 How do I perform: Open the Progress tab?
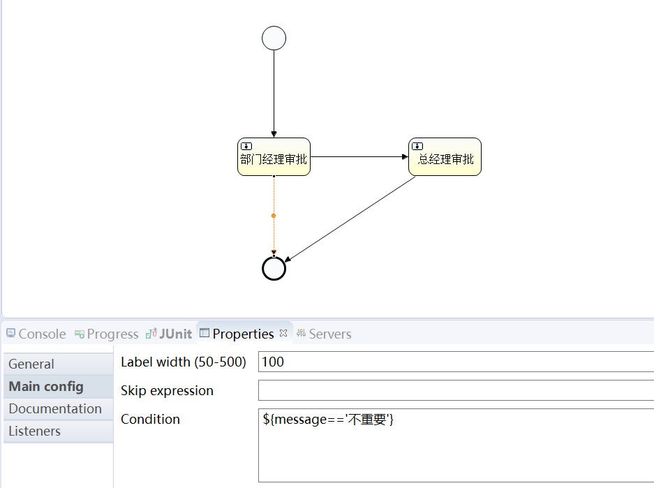[x=106, y=334]
